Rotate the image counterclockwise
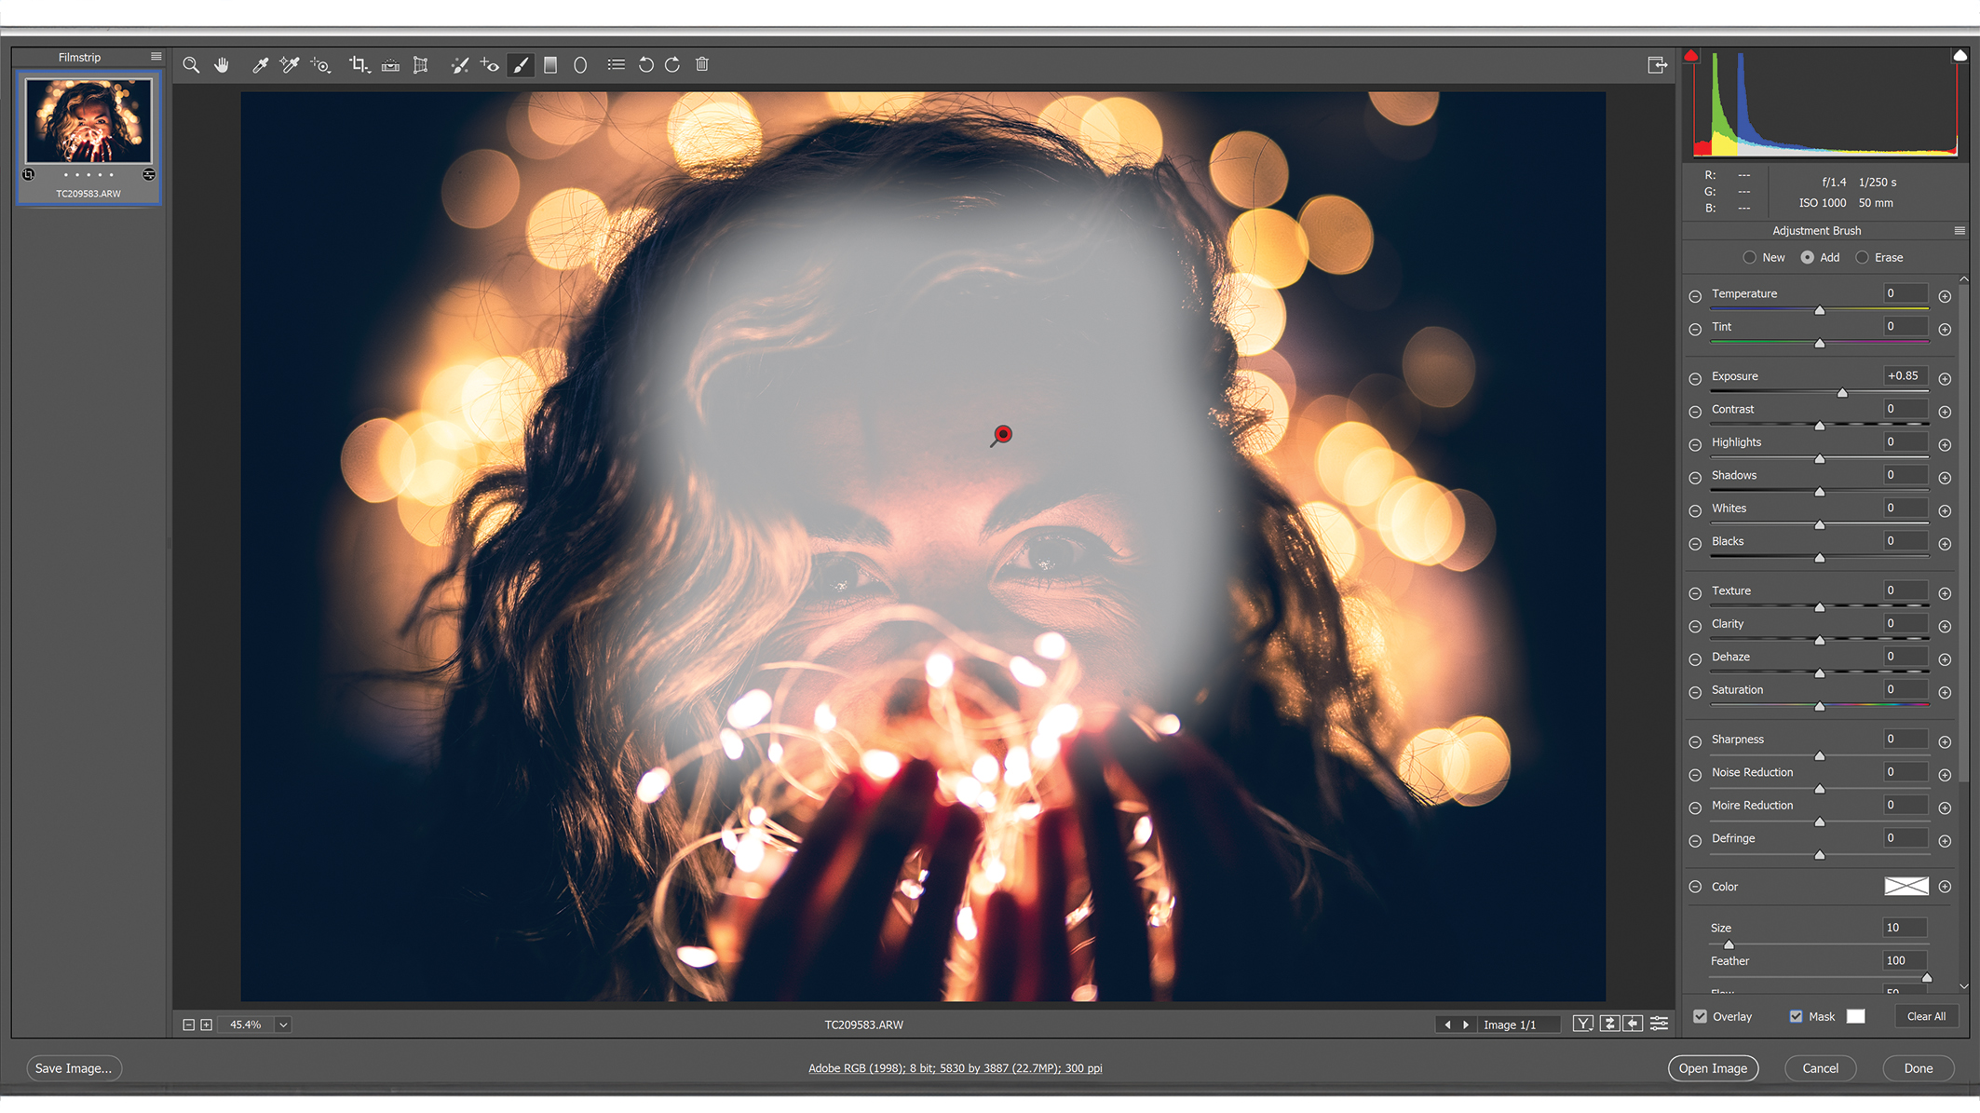Image resolution: width=1980 pixels, height=1113 pixels. [x=646, y=64]
